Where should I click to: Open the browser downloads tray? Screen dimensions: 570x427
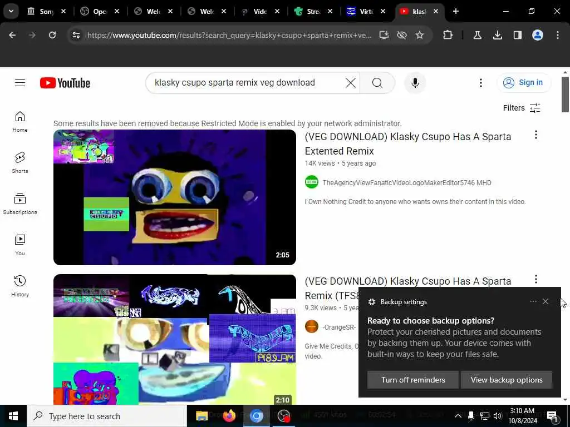[x=497, y=35]
